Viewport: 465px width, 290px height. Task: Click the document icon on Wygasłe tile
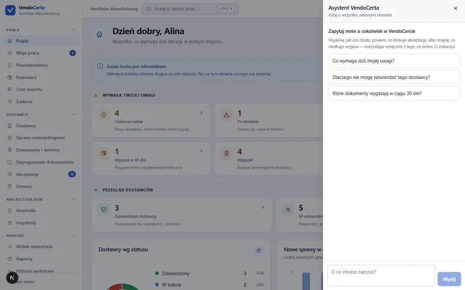click(x=227, y=153)
